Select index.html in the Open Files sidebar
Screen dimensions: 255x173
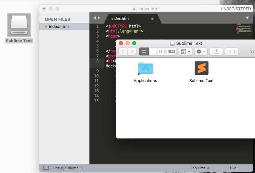coord(64,27)
